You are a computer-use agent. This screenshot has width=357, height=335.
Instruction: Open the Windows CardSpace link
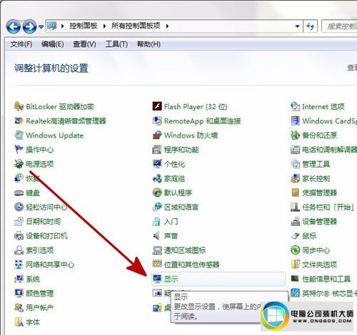coord(330,121)
